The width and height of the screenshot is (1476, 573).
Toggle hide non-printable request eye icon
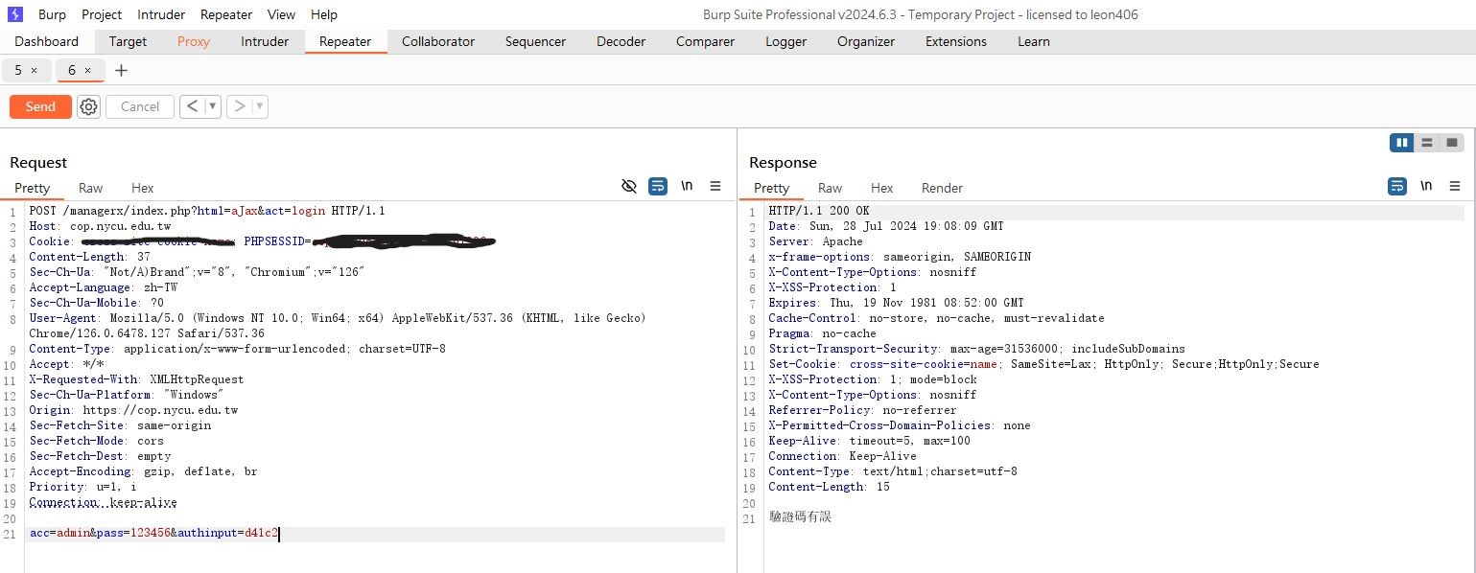click(629, 186)
